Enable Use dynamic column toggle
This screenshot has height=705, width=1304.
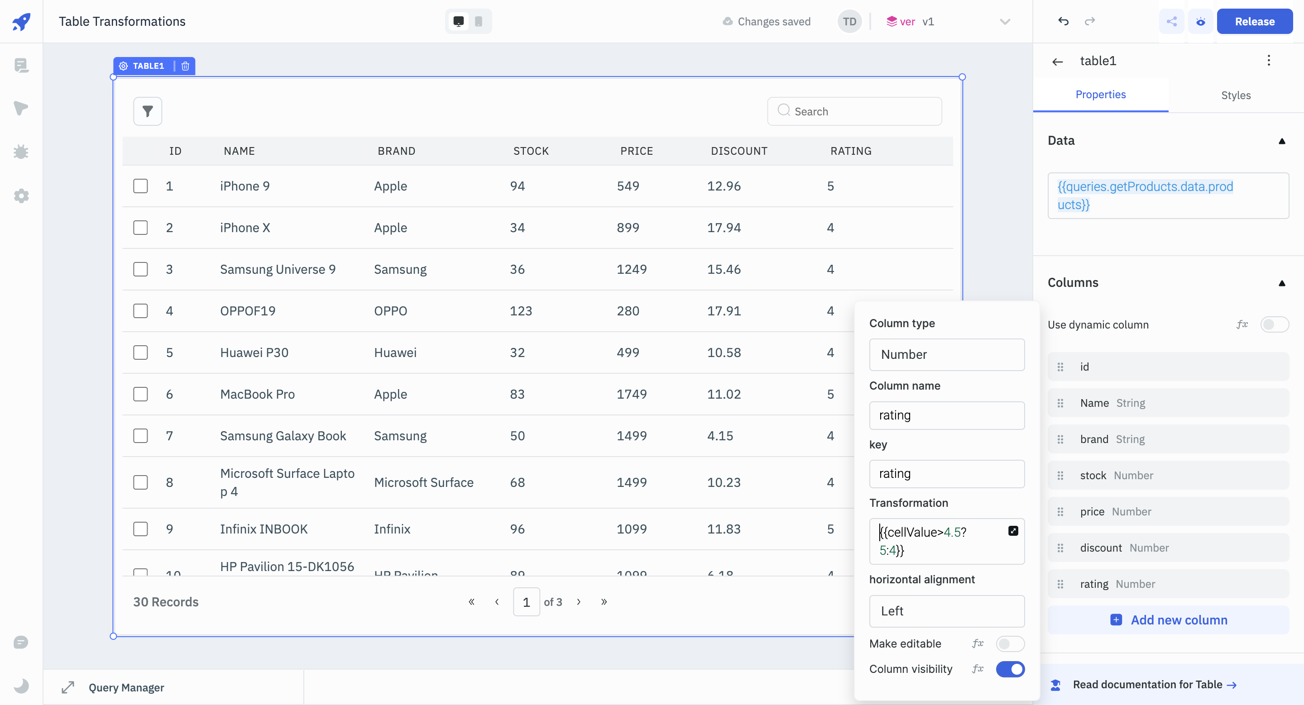coord(1274,325)
